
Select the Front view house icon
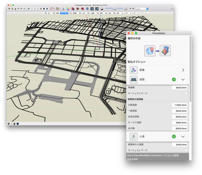(15, 9)
